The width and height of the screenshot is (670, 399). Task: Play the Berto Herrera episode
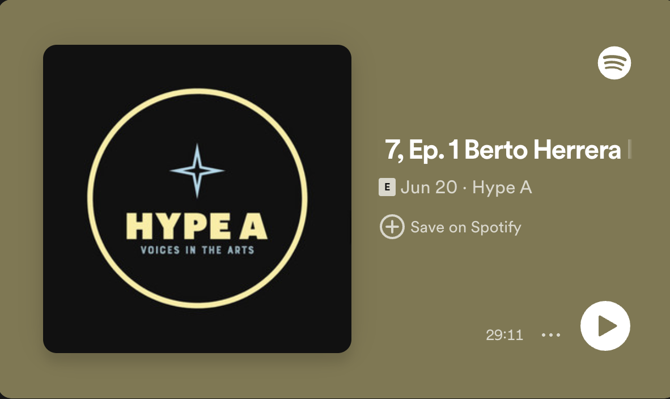605,326
